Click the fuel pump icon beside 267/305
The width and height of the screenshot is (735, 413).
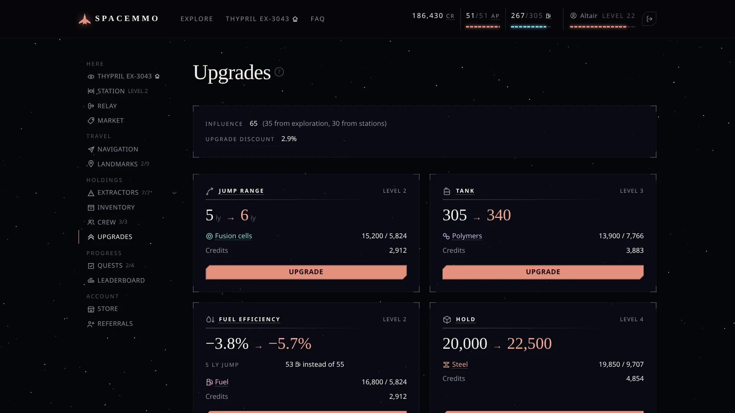pyautogui.click(x=548, y=16)
